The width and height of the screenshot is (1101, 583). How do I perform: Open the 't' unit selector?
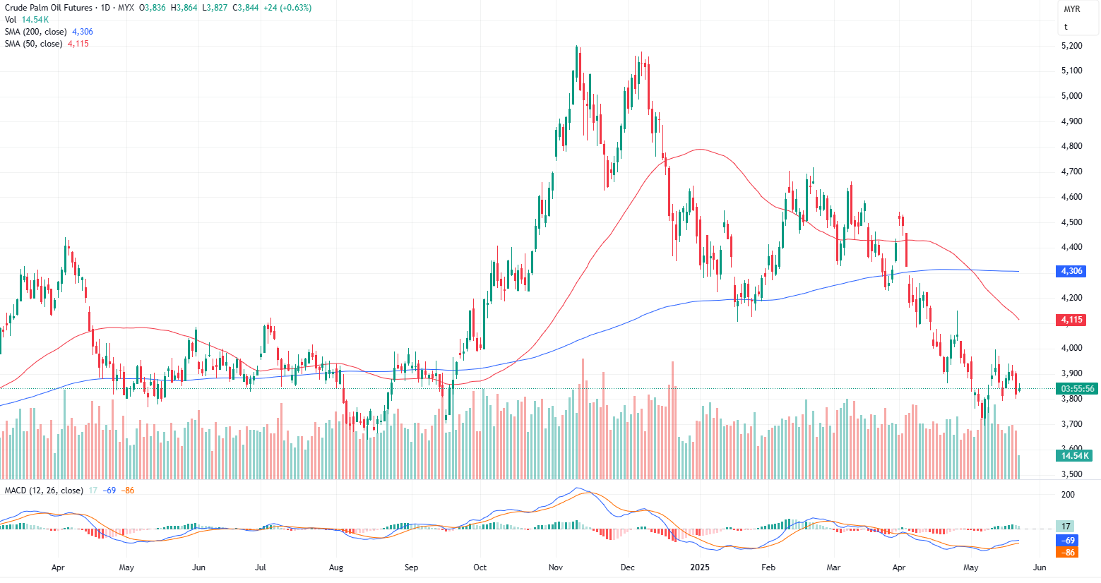(1066, 27)
